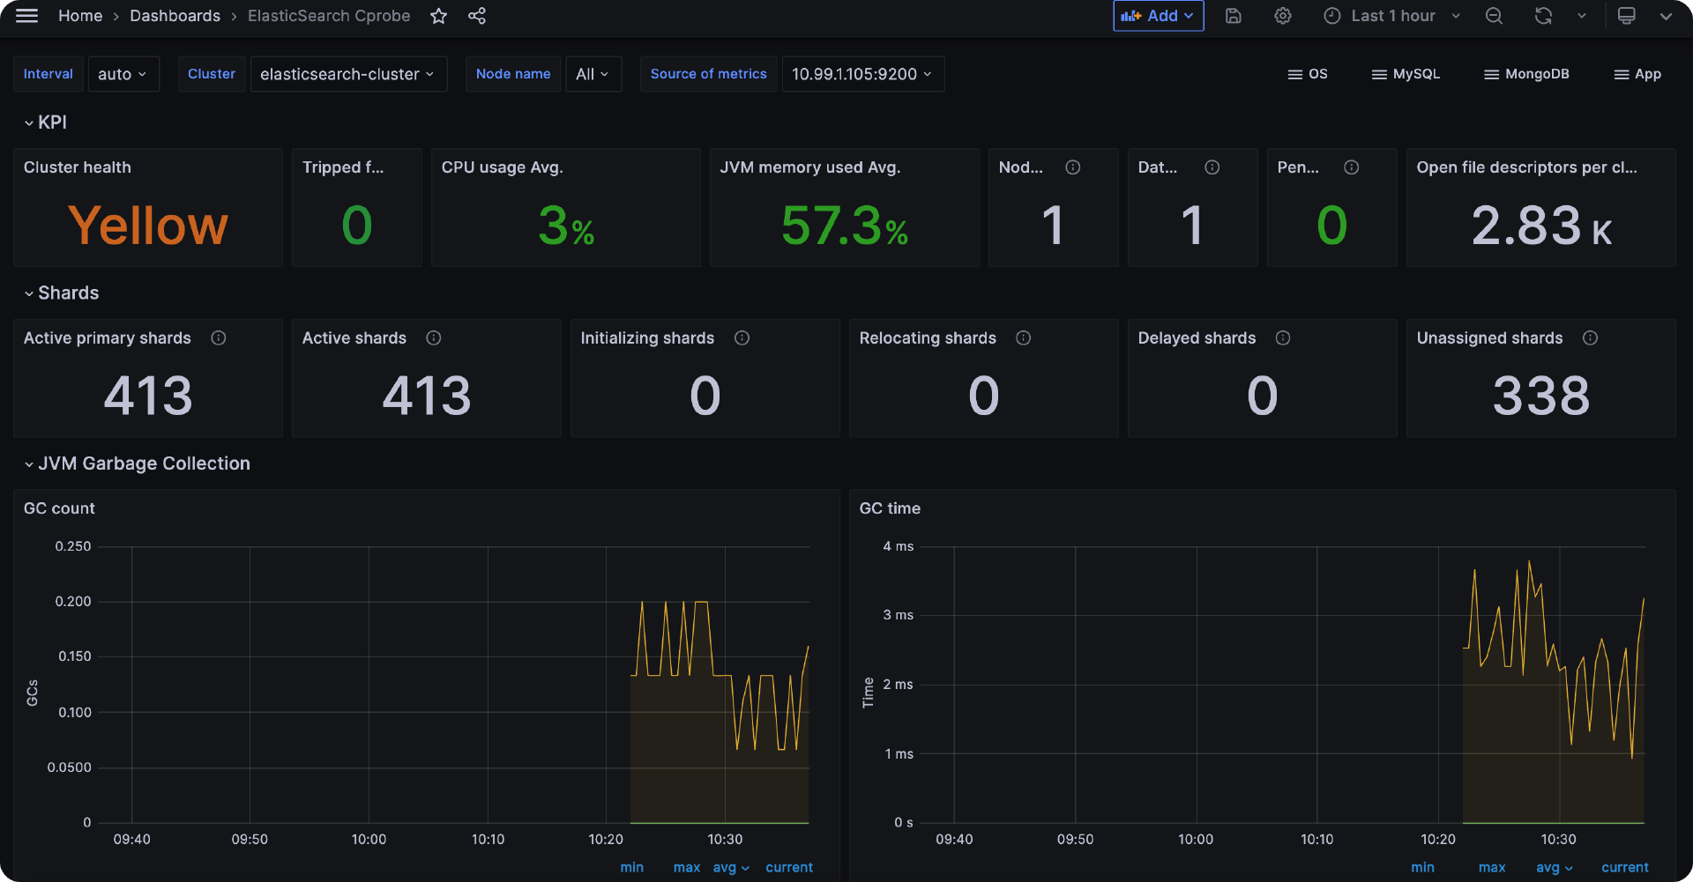Collapse the Shards row
Viewport: 1693px width, 882px height.
coord(61,293)
